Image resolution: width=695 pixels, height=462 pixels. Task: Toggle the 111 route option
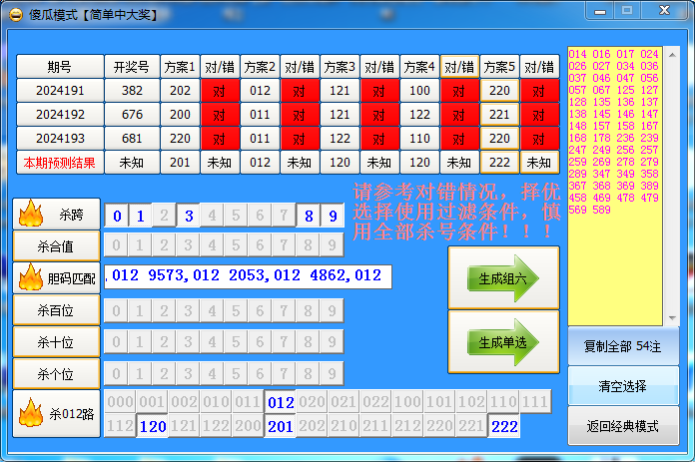tap(535, 402)
